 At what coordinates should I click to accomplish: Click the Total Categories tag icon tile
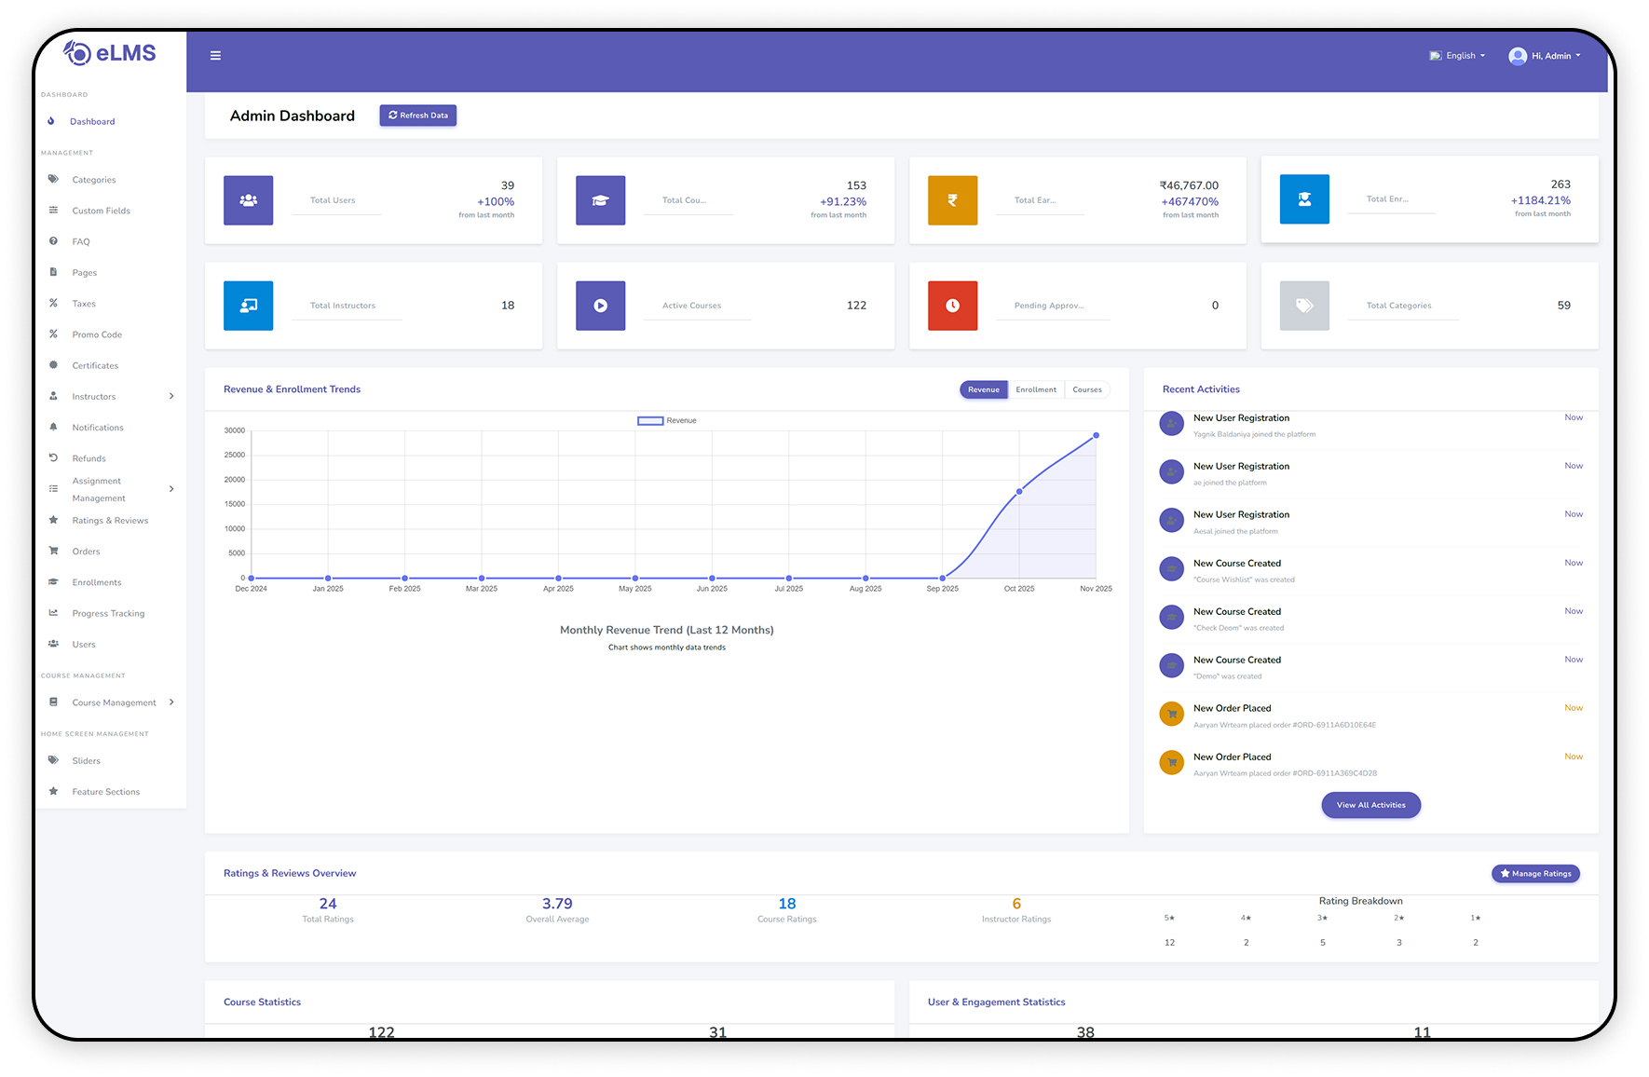point(1304,306)
